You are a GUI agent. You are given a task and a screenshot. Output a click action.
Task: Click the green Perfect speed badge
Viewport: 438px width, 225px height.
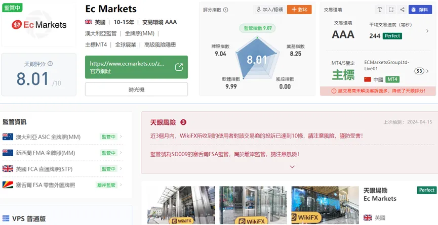[392, 36]
